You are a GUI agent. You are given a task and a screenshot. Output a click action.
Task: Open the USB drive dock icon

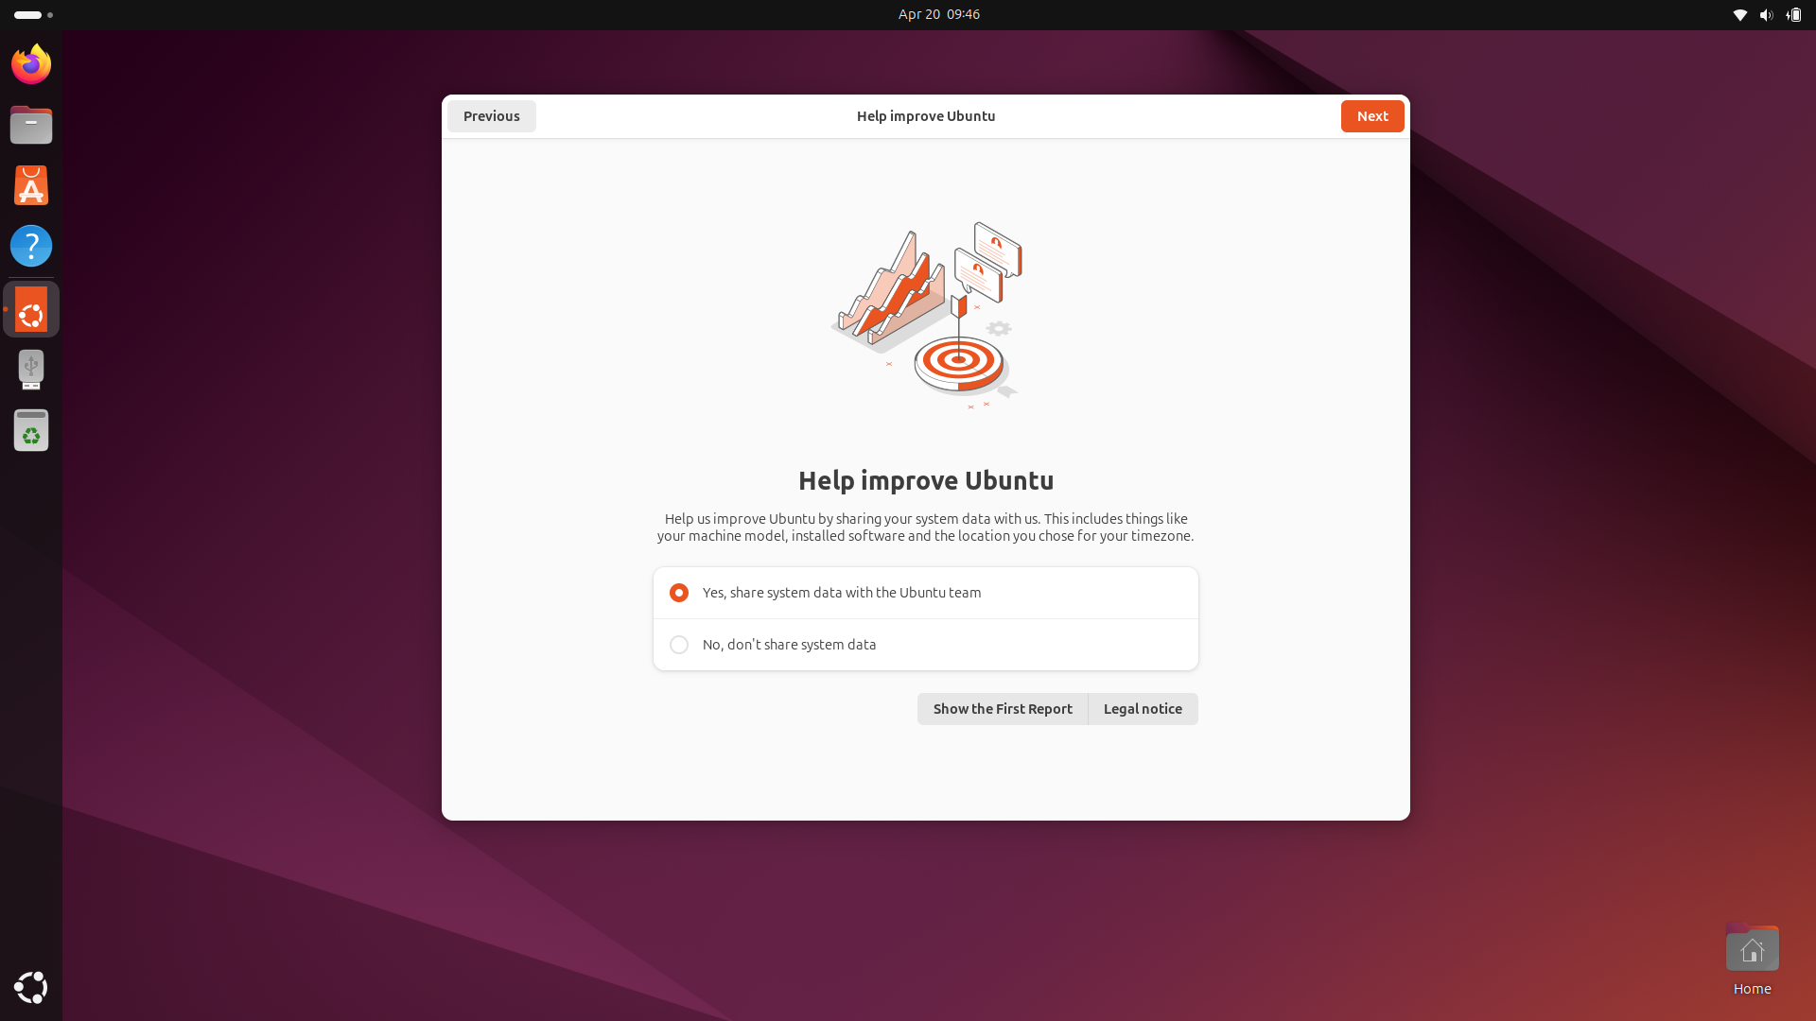[31, 370]
